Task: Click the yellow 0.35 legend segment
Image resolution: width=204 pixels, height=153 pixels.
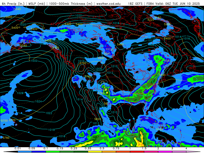Action: [x=95, y=152]
